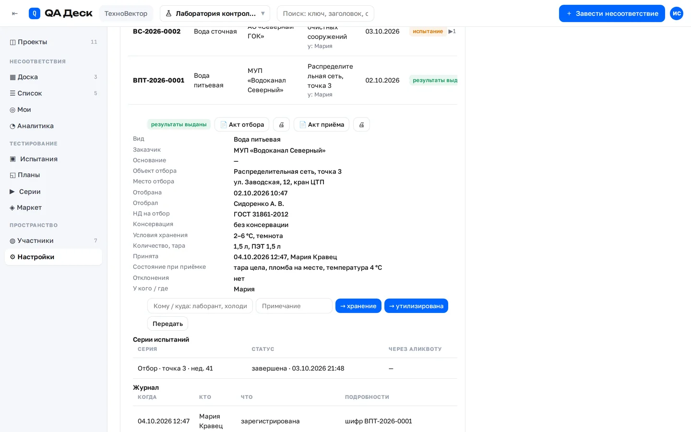The image size is (691, 432).
Task: Click the ул. Заводская, 12, кран ЦТП value
Action: coord(279,182)
